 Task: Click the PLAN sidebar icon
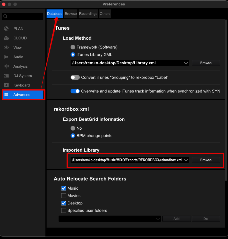tap(6, 29)
